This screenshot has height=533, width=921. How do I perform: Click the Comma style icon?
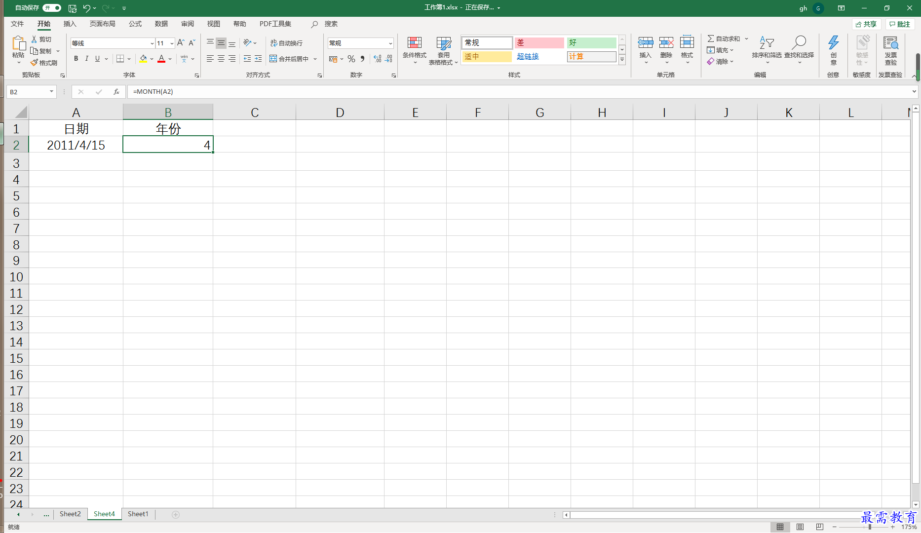pos(363,59)
